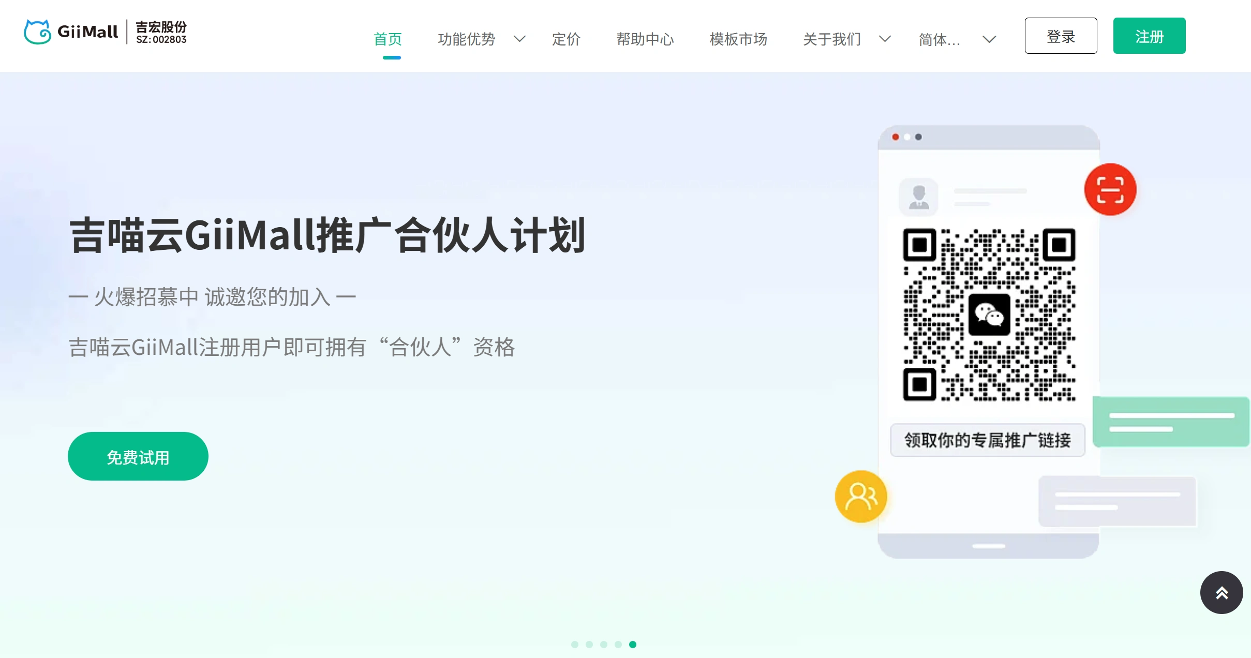Open the 帮助中心 help center

point(645,39)
